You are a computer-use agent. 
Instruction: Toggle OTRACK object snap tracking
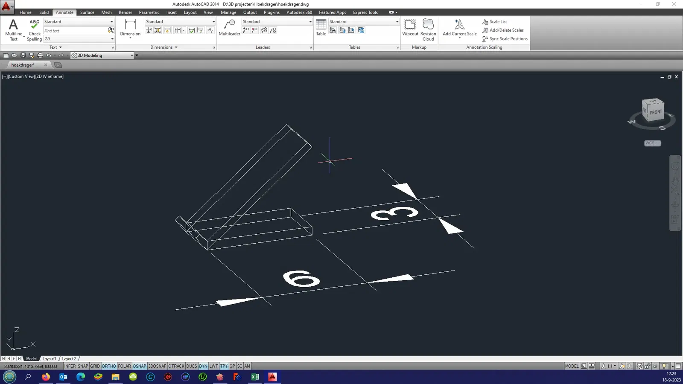pyautogui.click(x=176, y=366)
